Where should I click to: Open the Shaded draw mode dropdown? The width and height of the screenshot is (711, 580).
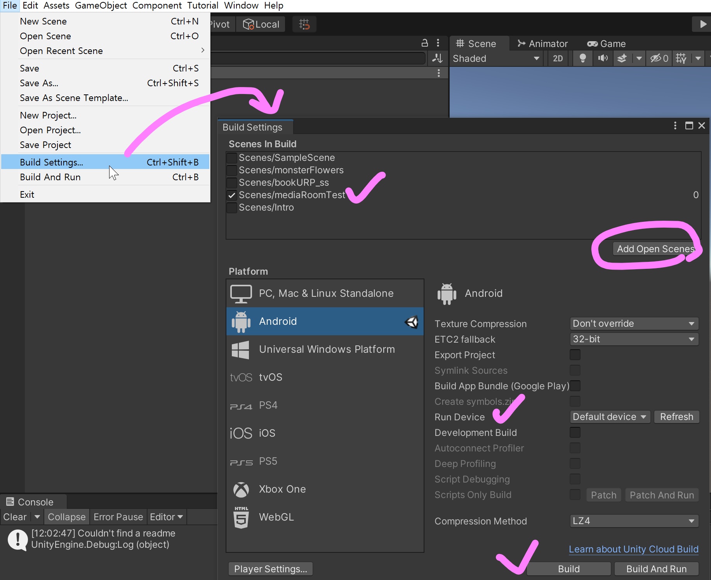pos(496,58)
